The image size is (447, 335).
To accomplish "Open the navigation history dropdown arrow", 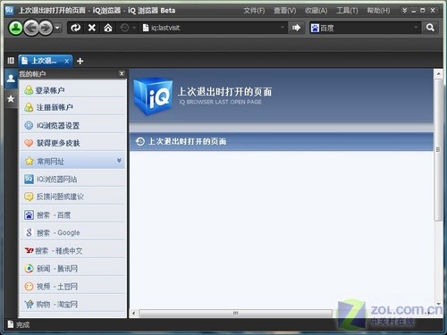I will point(57,28).
